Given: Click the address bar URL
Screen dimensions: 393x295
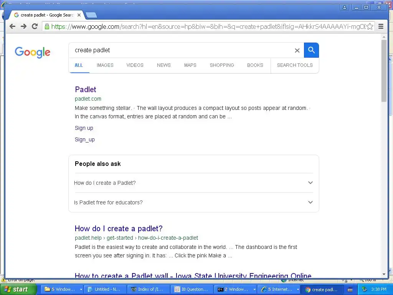Looking at the screenshot, I should click(208, 27).
